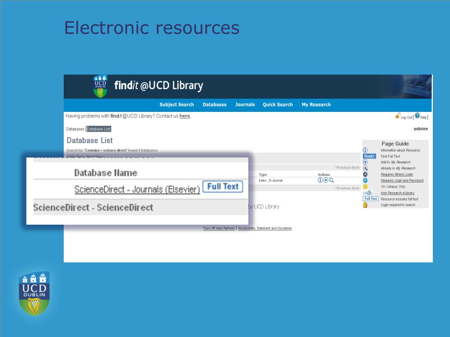Click the add-to-My-Research plus icon in Actions
The height and width of the screenshot is (337, 450).
point(326,180)
